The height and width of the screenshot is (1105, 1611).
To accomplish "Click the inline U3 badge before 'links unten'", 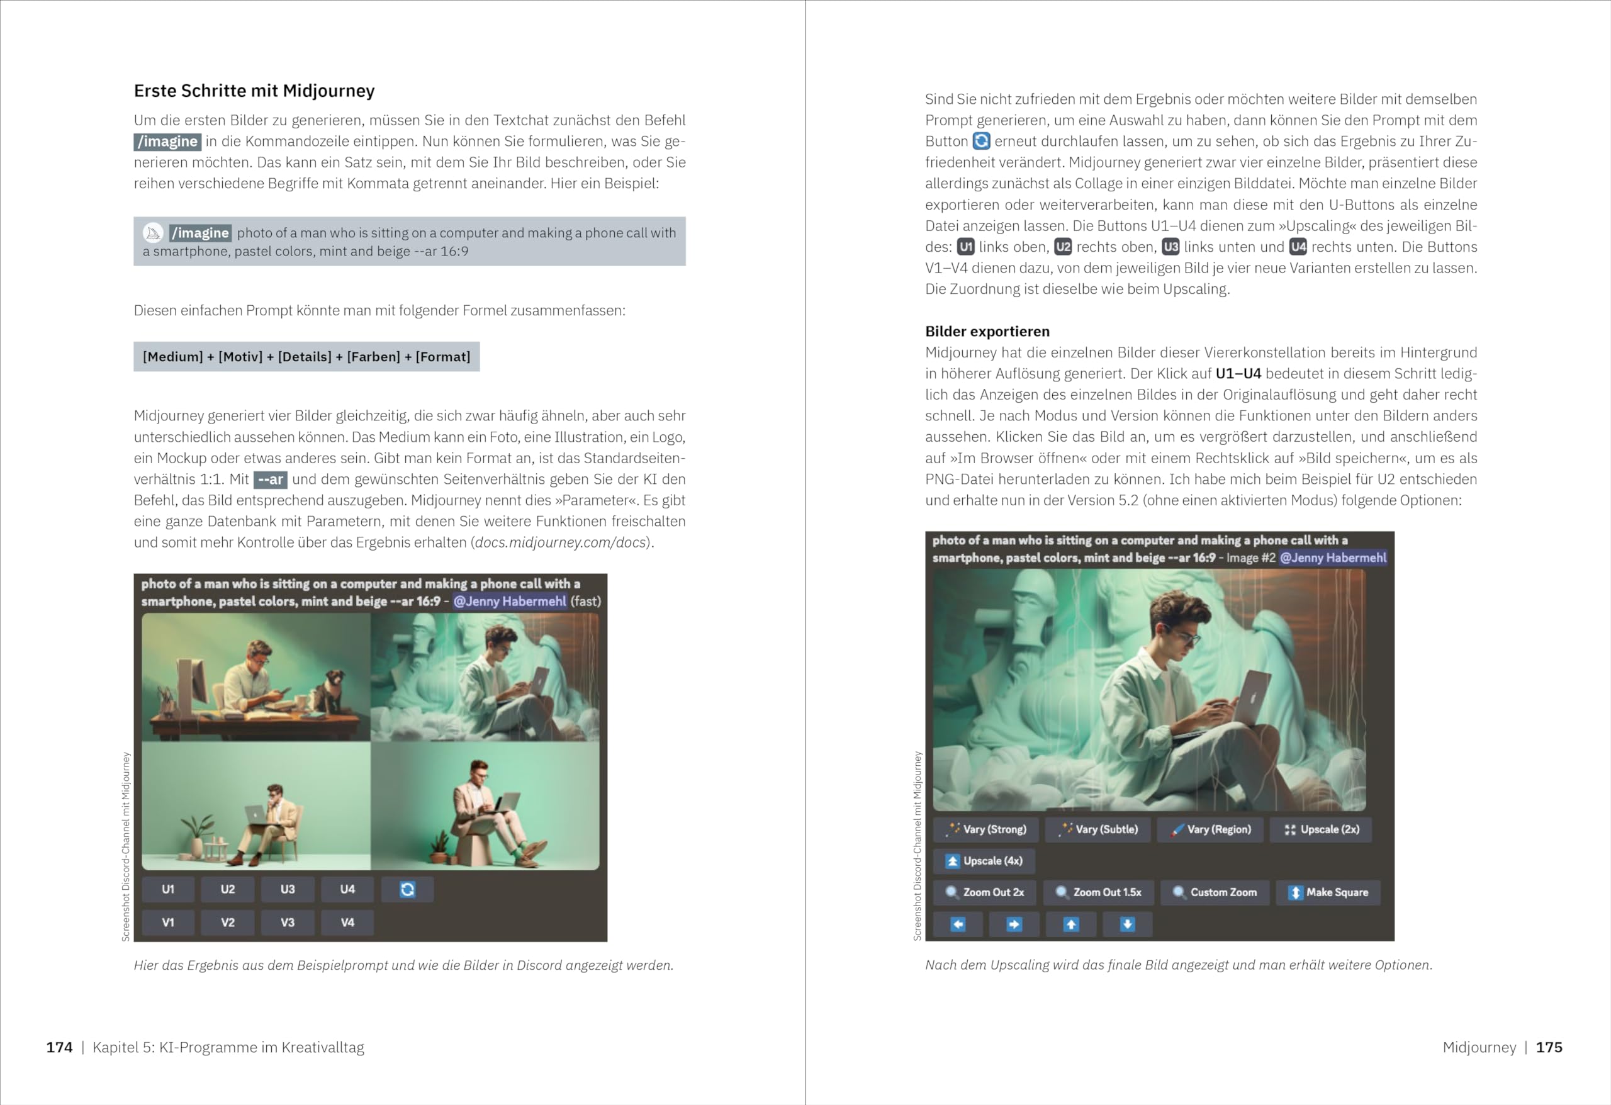I will pos(1171,247).
